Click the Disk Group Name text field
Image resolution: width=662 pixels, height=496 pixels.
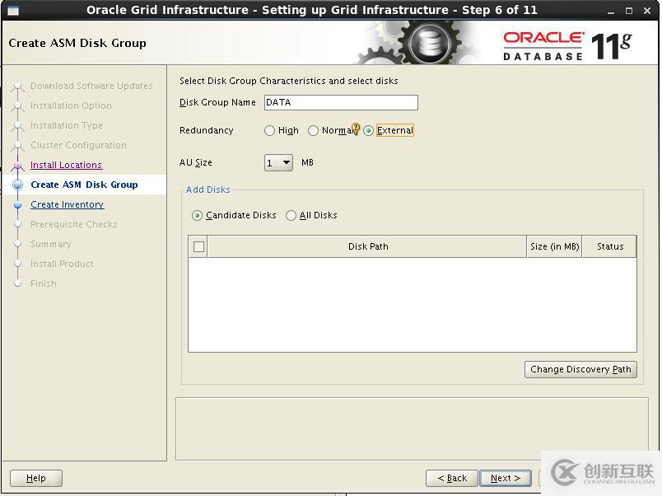coord(341,103)
